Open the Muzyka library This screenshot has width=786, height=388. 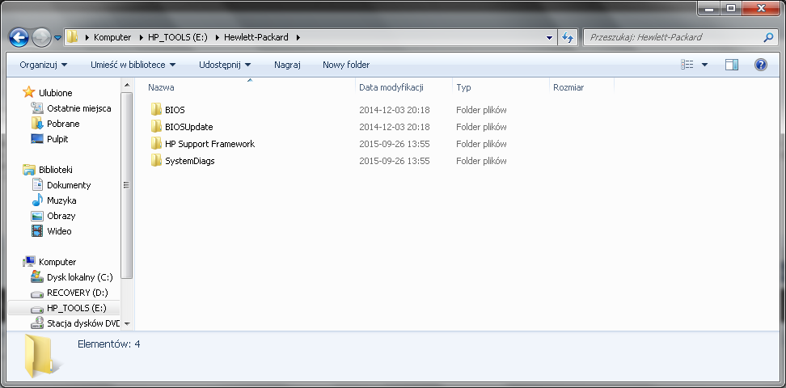pyautogui.click(x=61, y=200)
